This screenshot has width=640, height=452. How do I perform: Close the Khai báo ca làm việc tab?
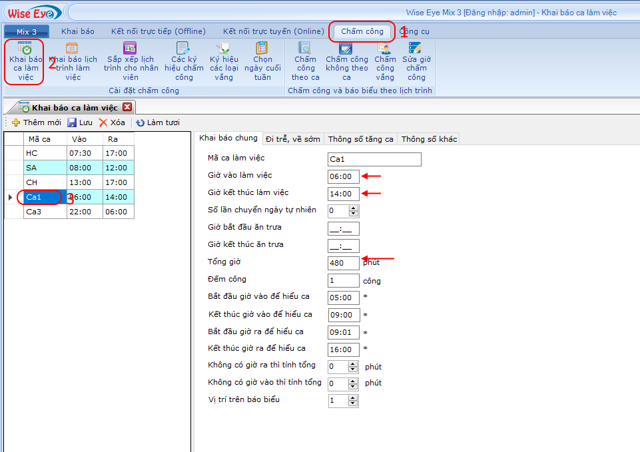coord(127,107)
